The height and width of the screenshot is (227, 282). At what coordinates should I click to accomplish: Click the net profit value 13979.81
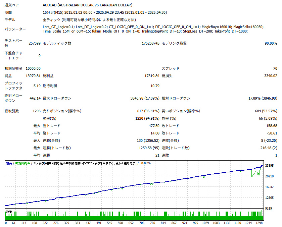click(x=33, y=76)
